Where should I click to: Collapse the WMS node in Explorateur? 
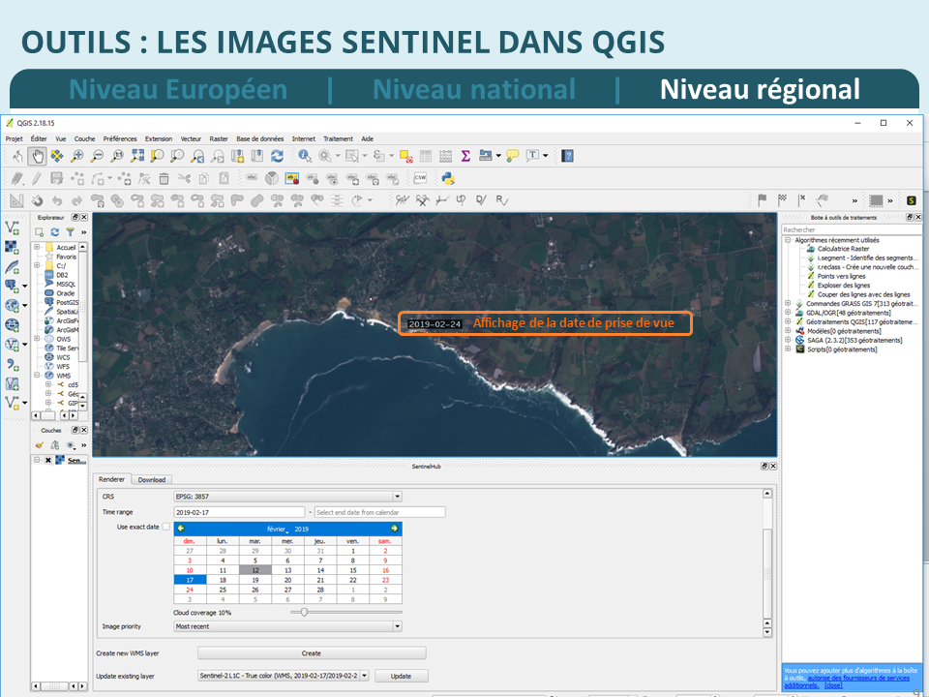coord(38,376)
